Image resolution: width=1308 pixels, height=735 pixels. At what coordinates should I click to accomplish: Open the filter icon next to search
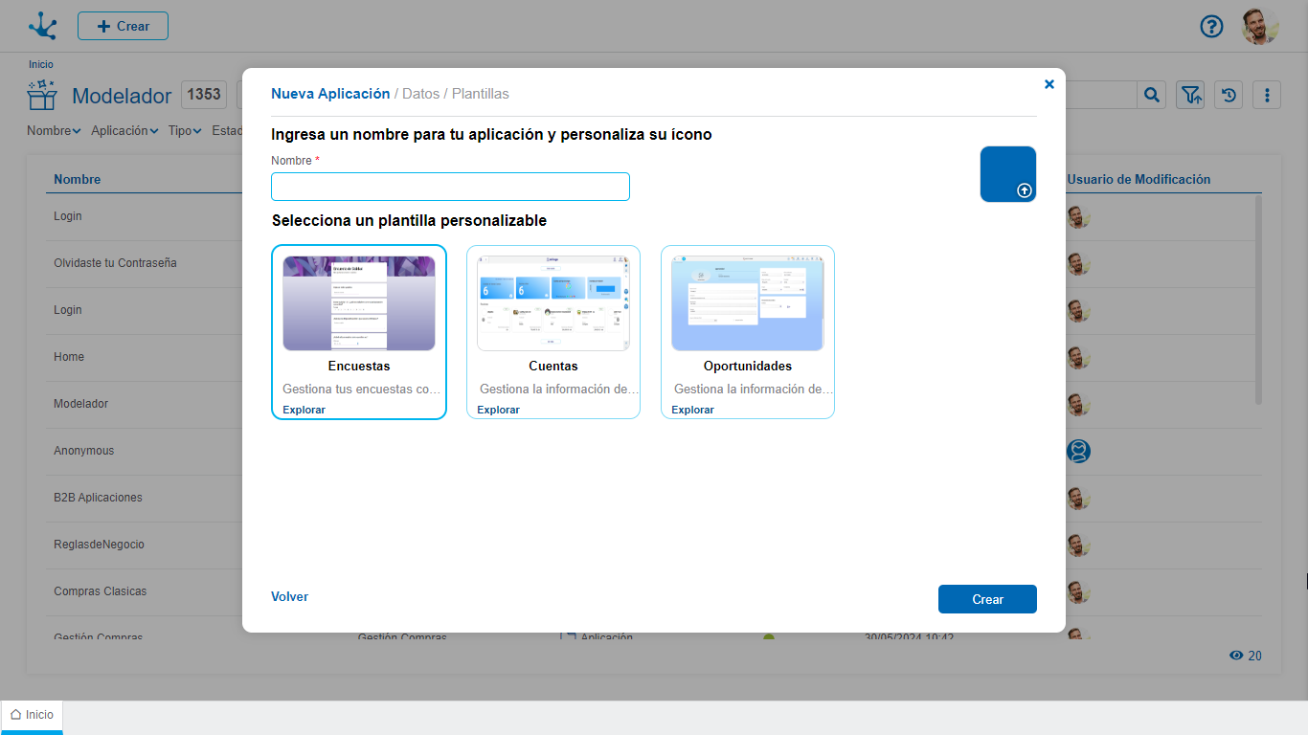(x=1189, y=95)
